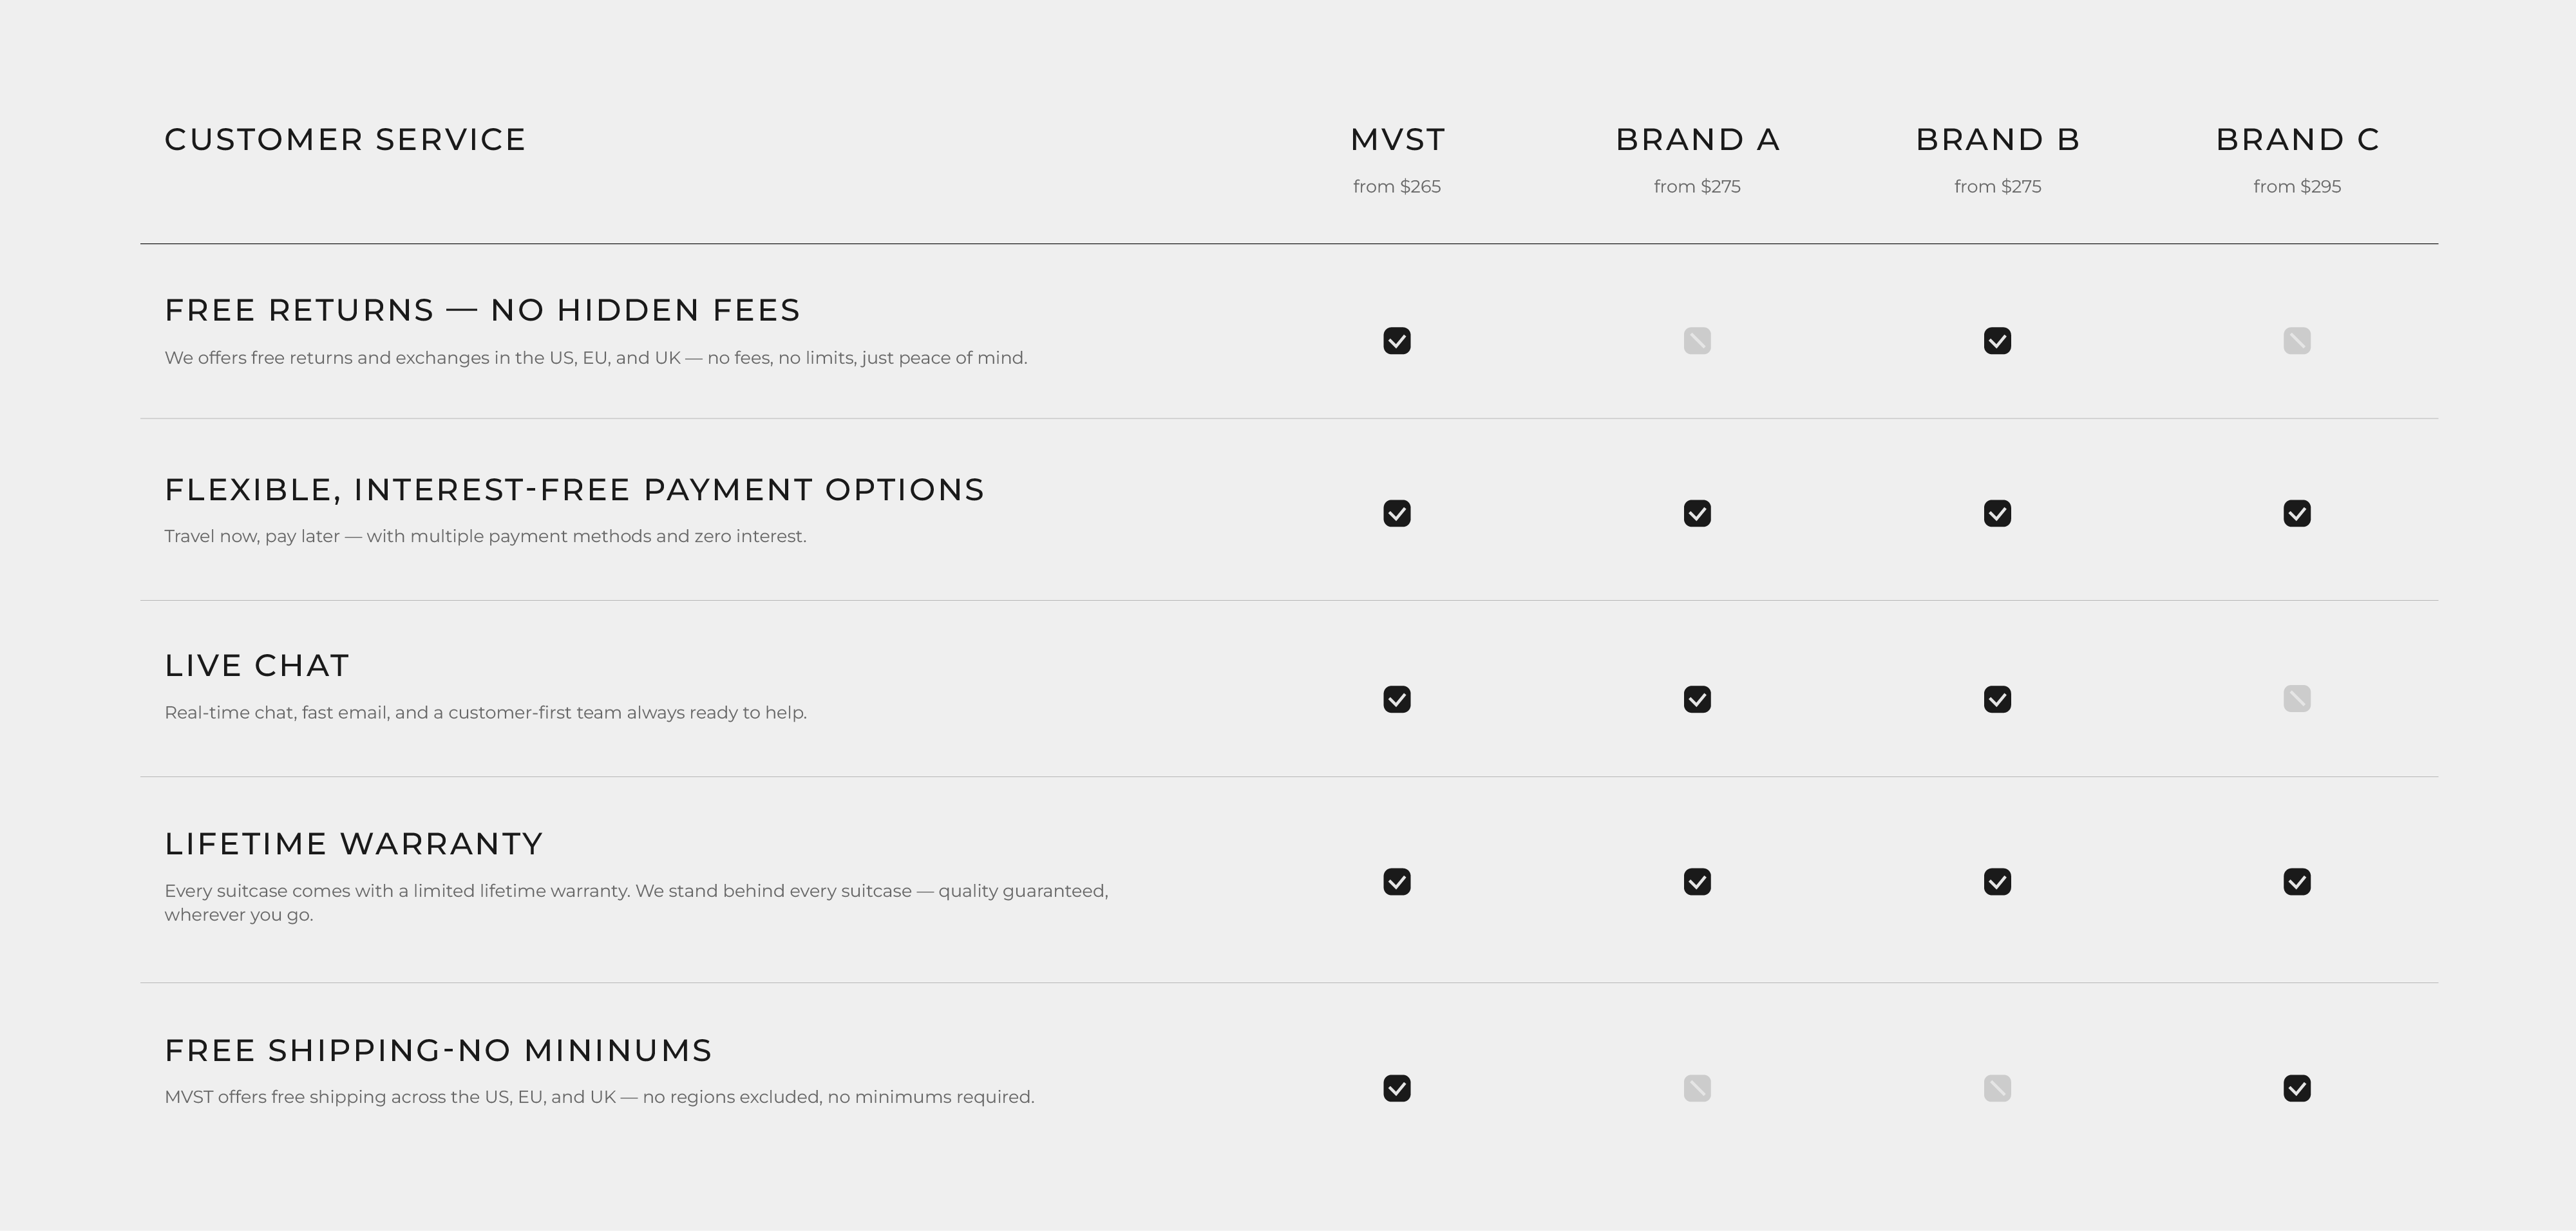Click Brand B's unavailable Free Shipping icon

(x=1997, y=1088)
